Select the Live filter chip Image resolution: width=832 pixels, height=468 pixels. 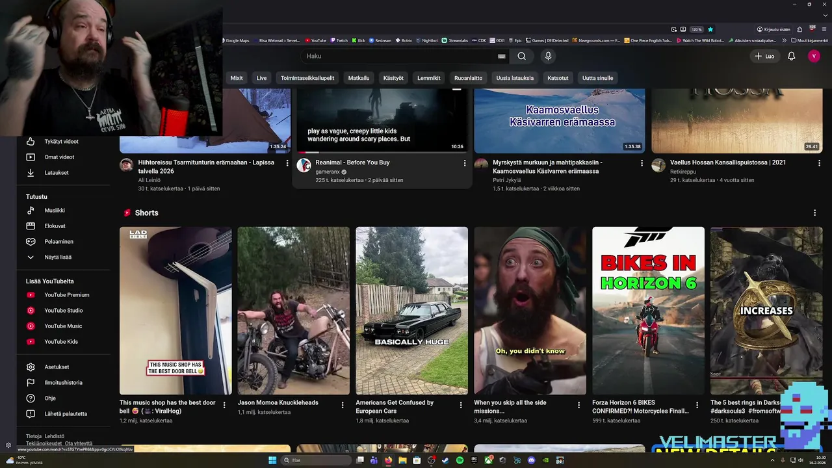click(x=261, y=78)
